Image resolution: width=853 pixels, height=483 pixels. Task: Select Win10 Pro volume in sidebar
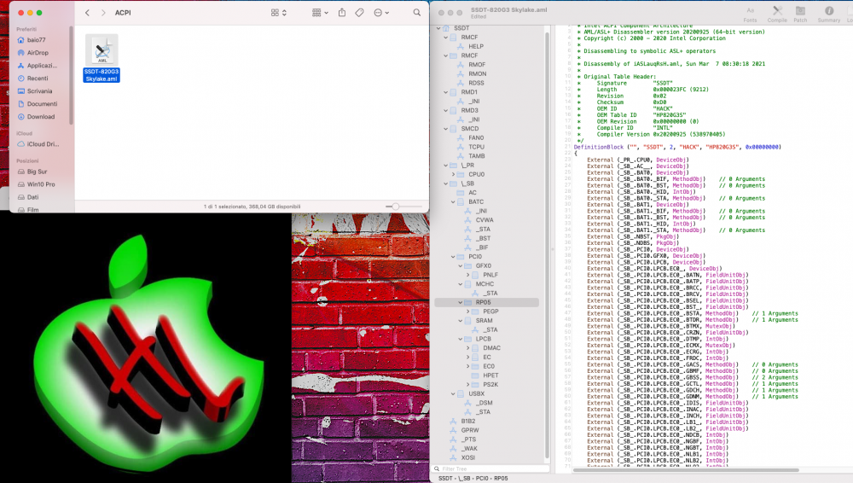click(41, 184)
